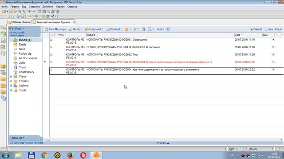Expand the Views tree node
This screenshot has width=284, height=159.
[11, 76]
